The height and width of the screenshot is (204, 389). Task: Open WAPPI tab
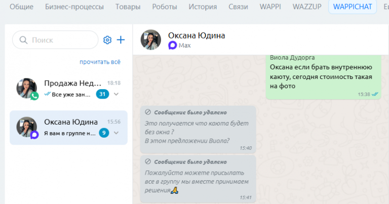pyautogui.click(x=270, y=7)
